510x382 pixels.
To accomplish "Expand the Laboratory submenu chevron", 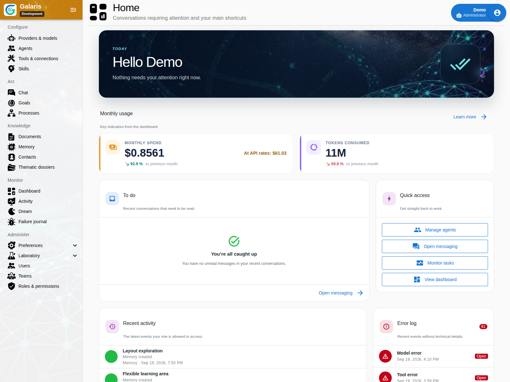I will click(x=75, y=256).
